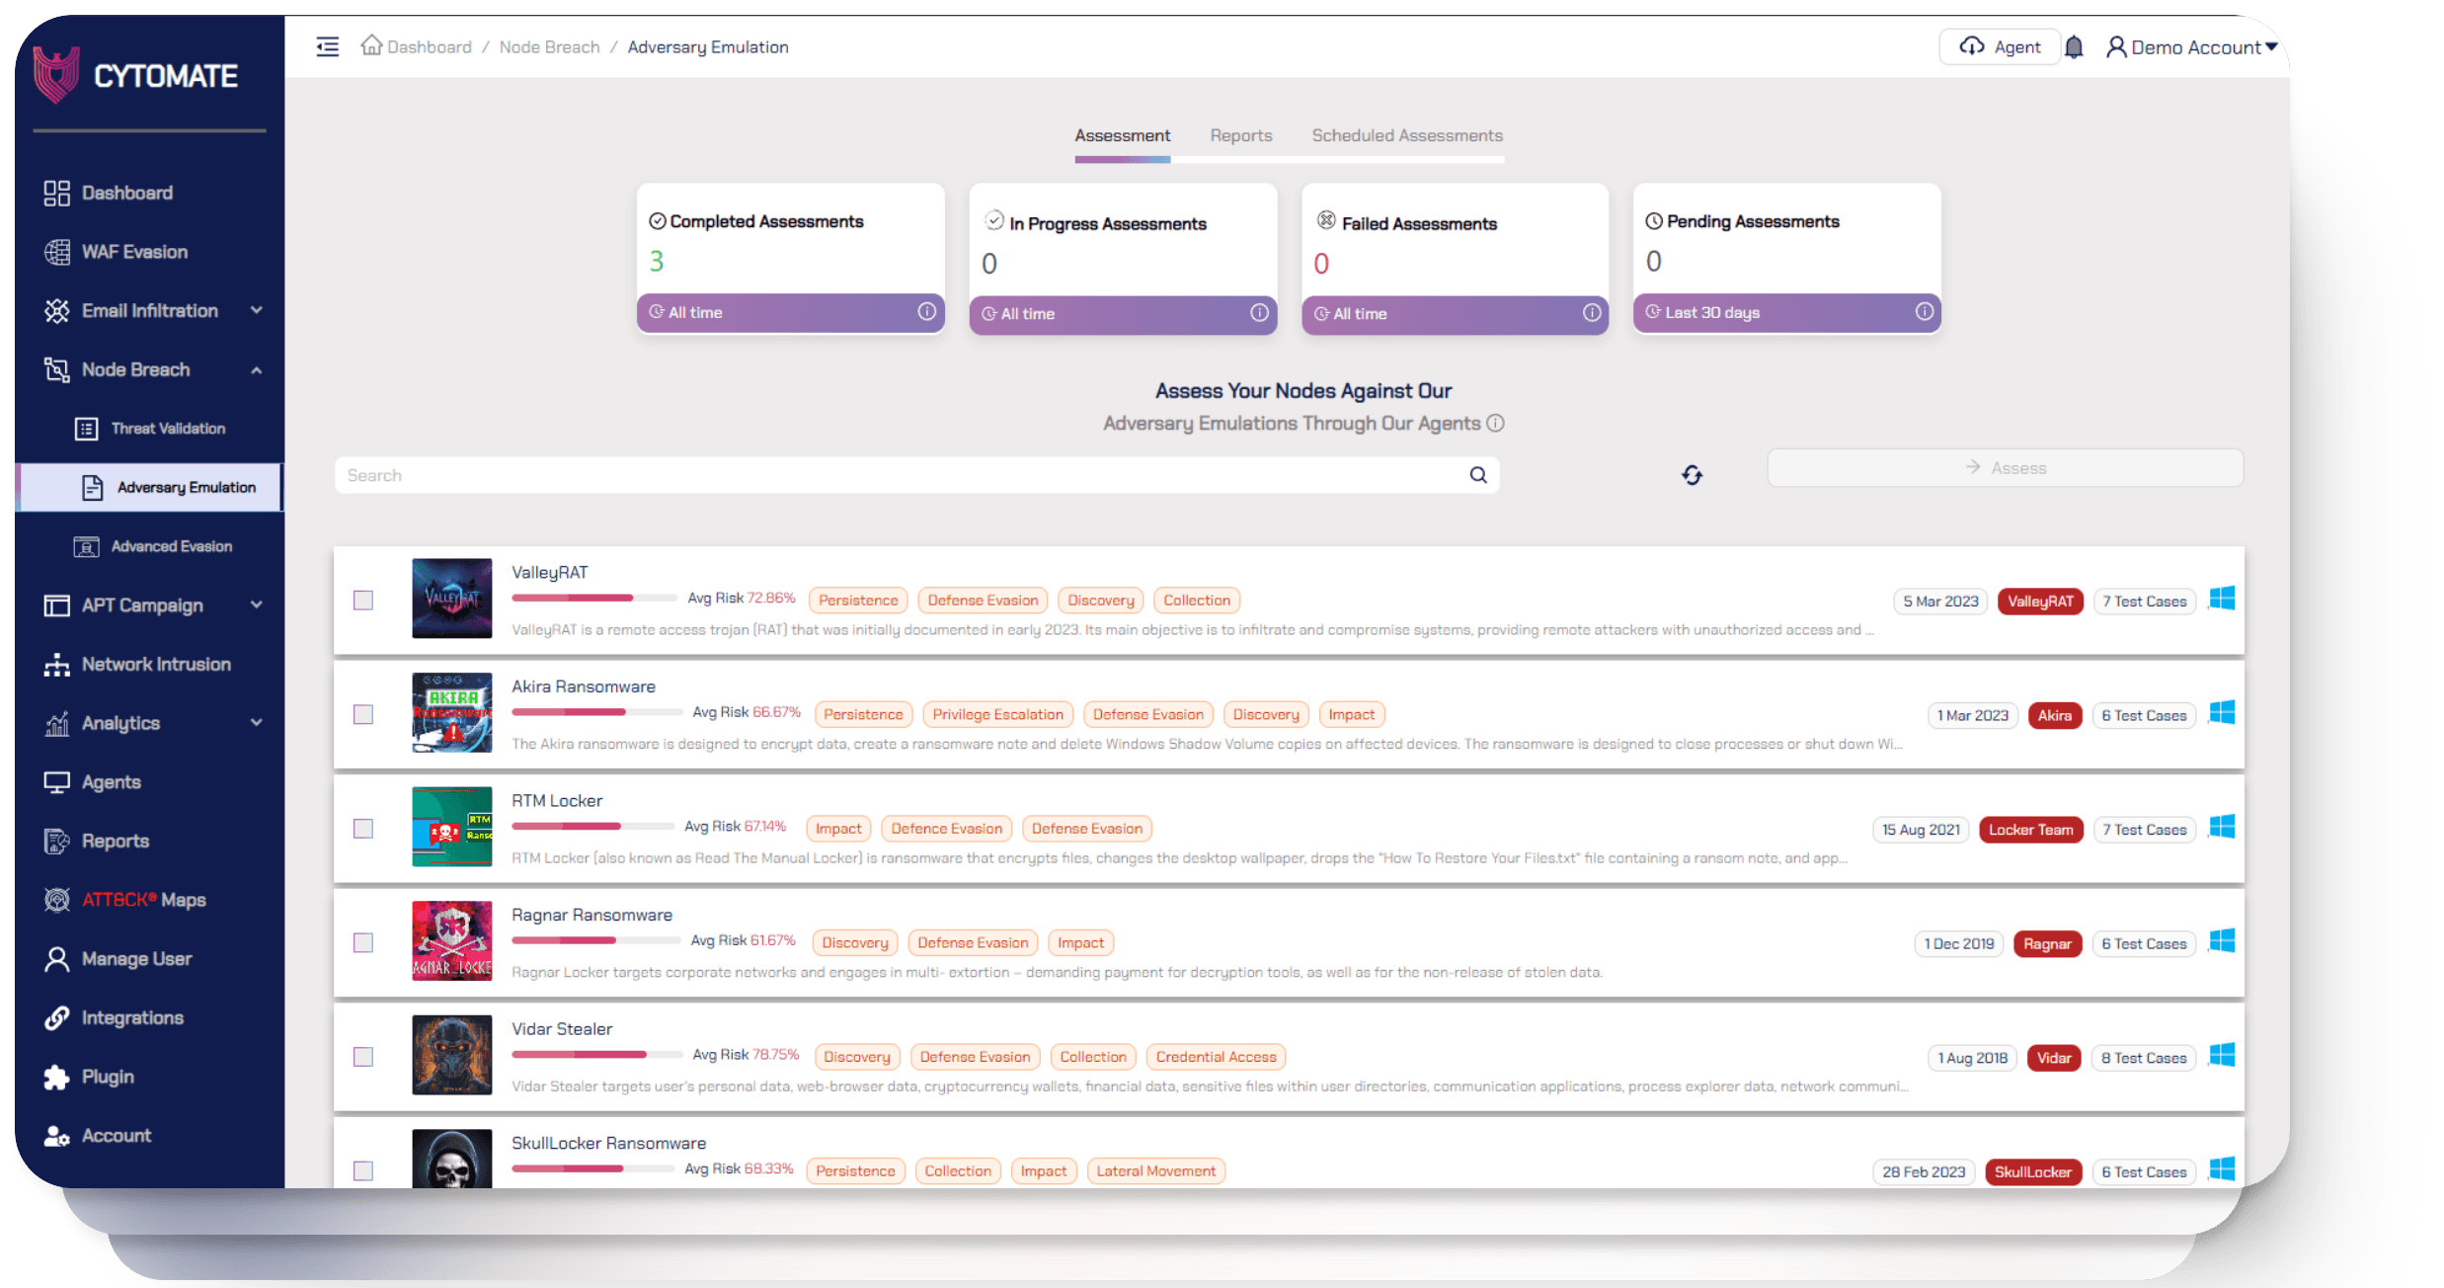The image size is (2444, 1288).
Task: Click the home icon in breadcrumb
Action: point(371,45)
